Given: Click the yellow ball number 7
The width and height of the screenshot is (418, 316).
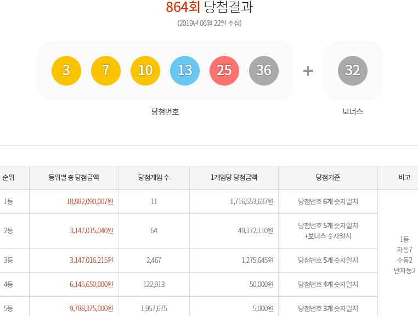Looking at the screenshot, I should (106, 71).
